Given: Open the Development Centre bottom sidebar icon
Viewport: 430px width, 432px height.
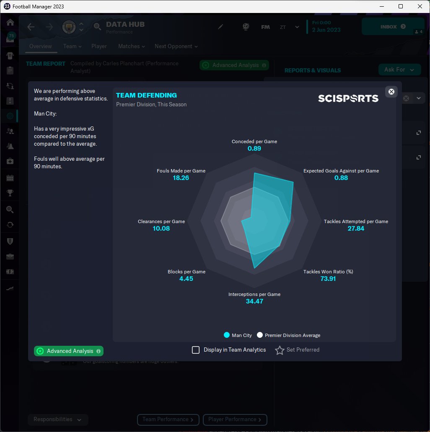Looking at the screenshot, I should pos(10,288).
